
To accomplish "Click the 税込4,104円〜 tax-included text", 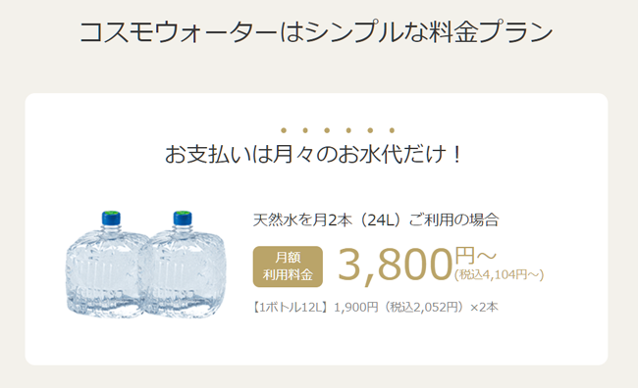I will coord(500,275).
